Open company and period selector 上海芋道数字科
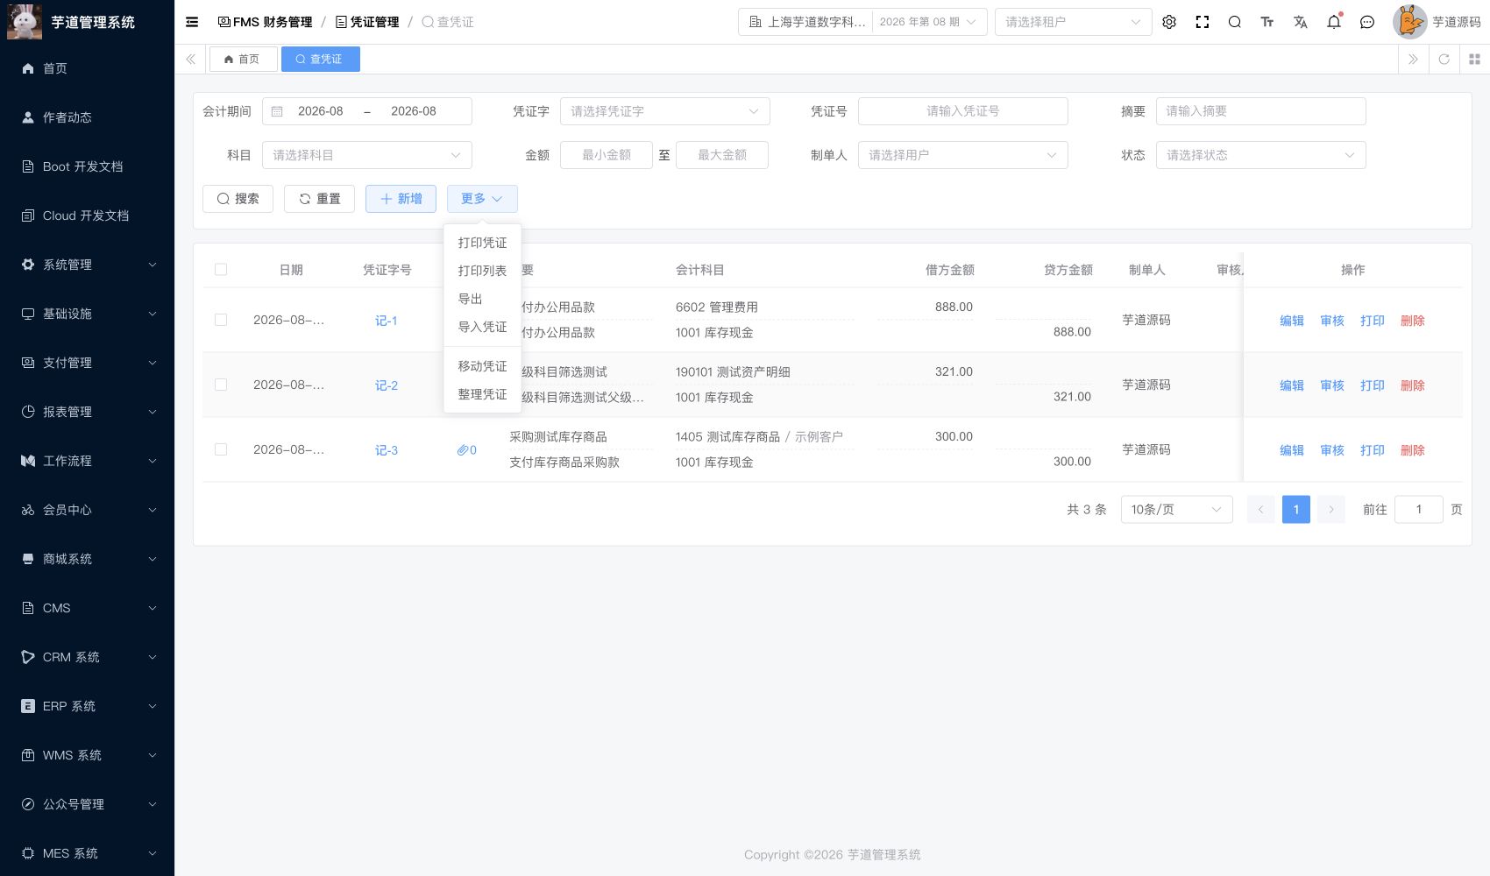The image size is (1490, 876). click(862, 22)
